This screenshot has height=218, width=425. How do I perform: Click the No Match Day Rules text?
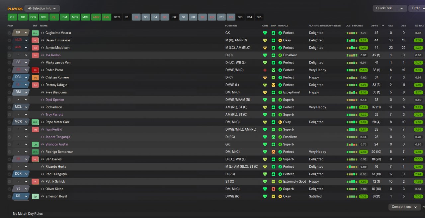pyautogui.click(x=28, y=214)
